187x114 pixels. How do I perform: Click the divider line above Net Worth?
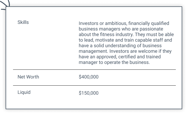[94, 70]
